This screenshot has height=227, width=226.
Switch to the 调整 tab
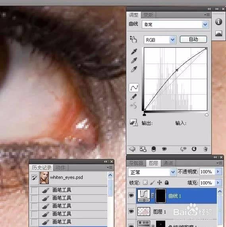click(x=133, y=15)
